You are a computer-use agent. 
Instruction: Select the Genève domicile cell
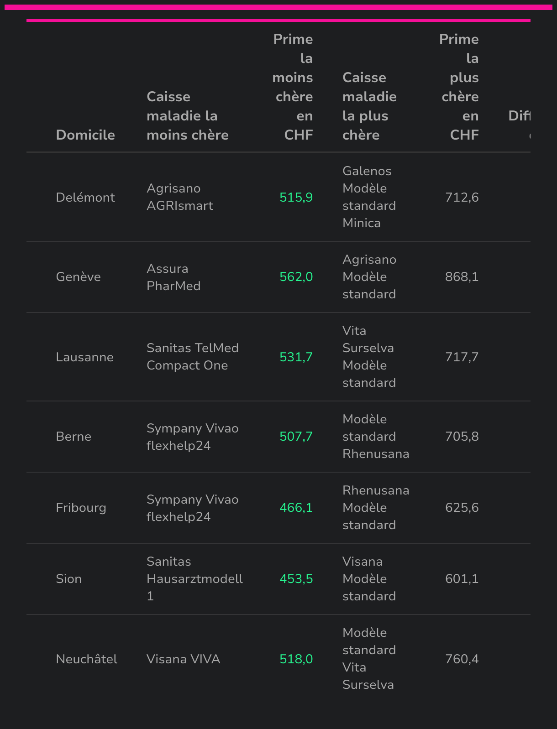(x=78, y=277)
